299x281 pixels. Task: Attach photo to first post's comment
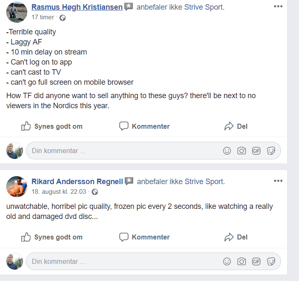click(x=242, y=151)
